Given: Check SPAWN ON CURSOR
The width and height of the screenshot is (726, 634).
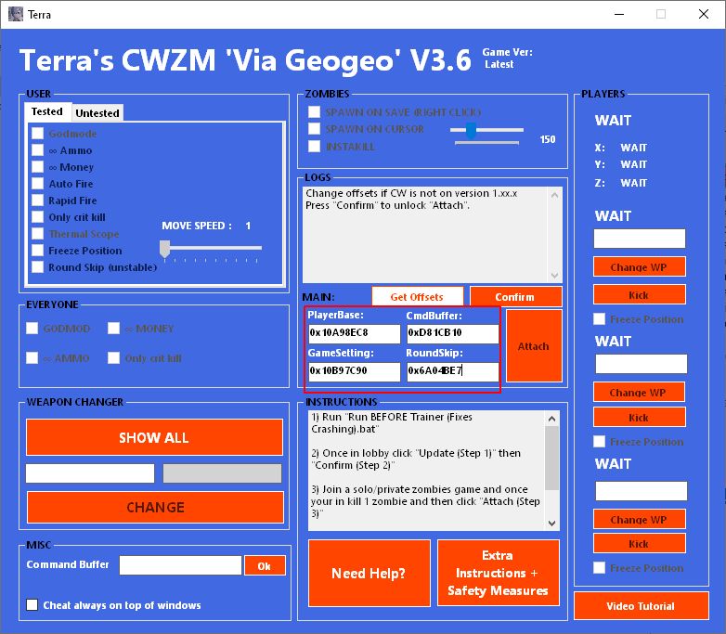Looking at the screenshot, I should 315,129.
